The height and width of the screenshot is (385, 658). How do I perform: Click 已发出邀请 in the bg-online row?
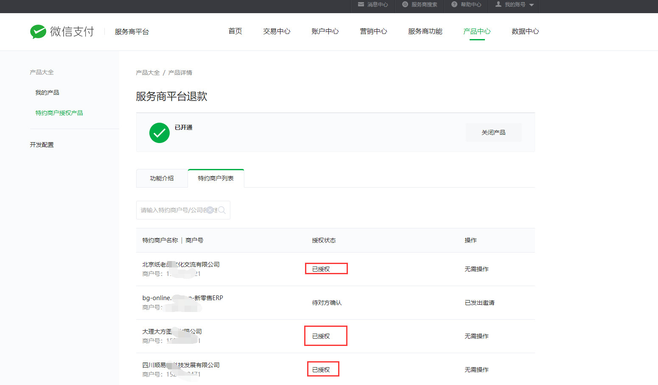tap(479, 303)
